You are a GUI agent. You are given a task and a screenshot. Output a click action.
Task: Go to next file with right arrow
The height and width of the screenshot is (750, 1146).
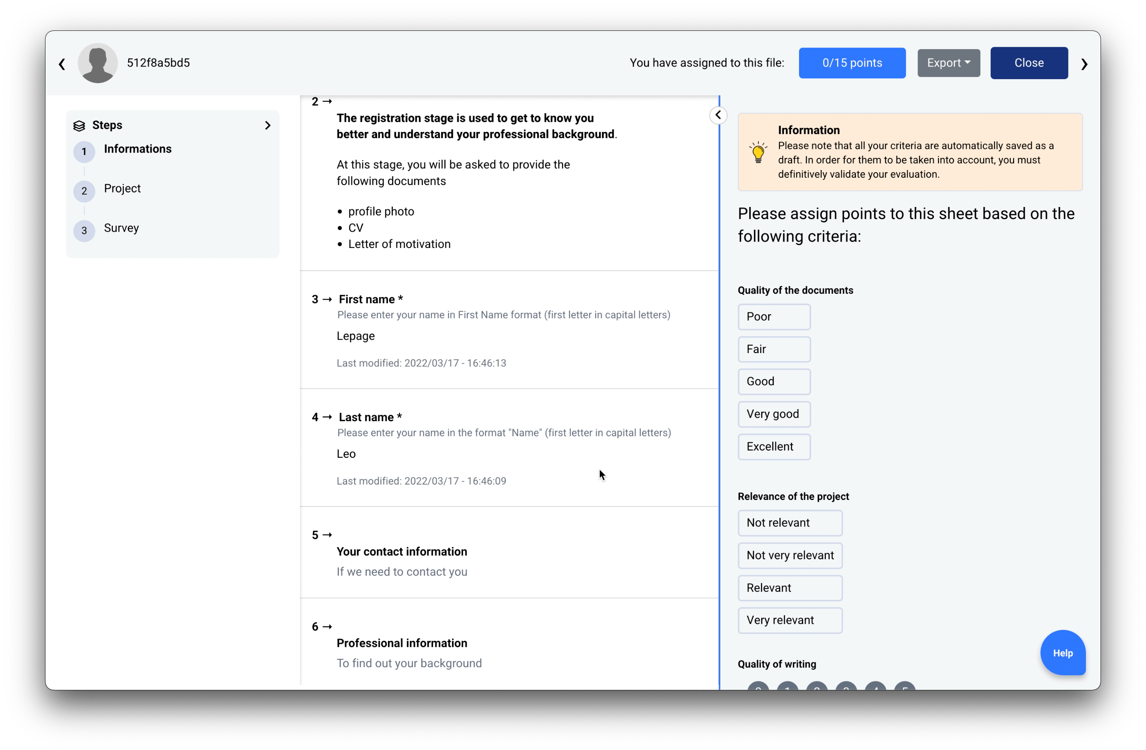point(1084,64)
